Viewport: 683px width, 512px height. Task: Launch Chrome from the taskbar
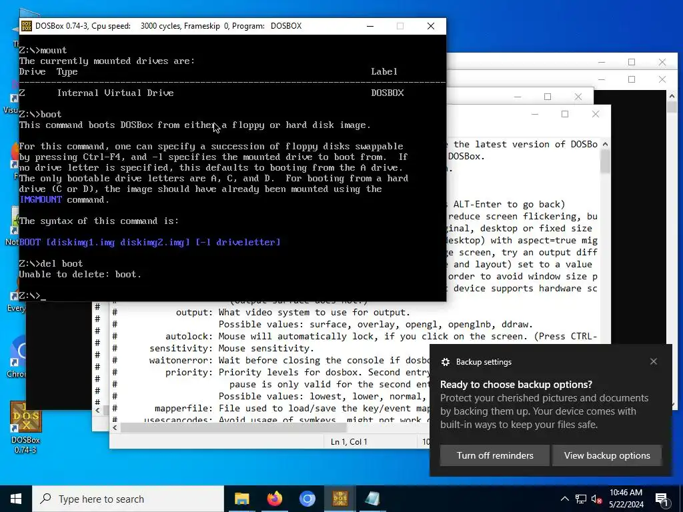coord(307,499)
